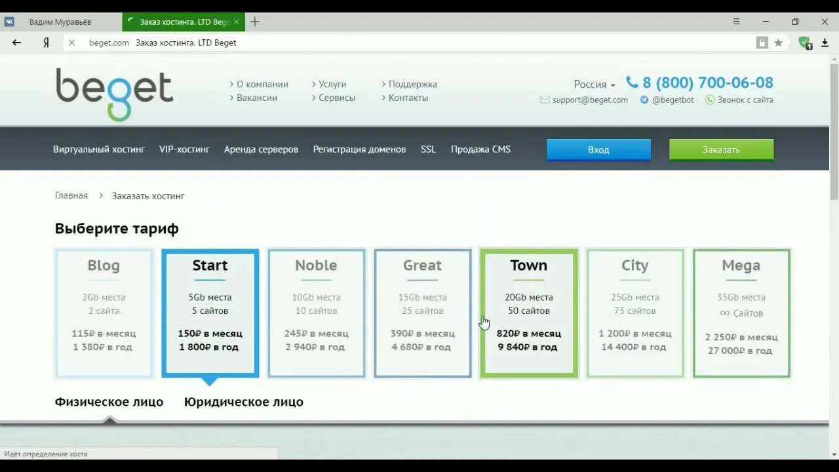Image resolution: width=839 pixels, height=472 pixels.
Task: Go to Регистрация доменов
Action: [359, 149]
